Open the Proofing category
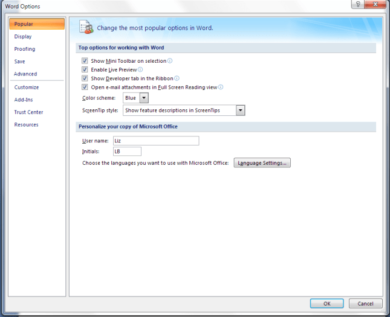Screen dimensions: 390x317 click(37, 49)
